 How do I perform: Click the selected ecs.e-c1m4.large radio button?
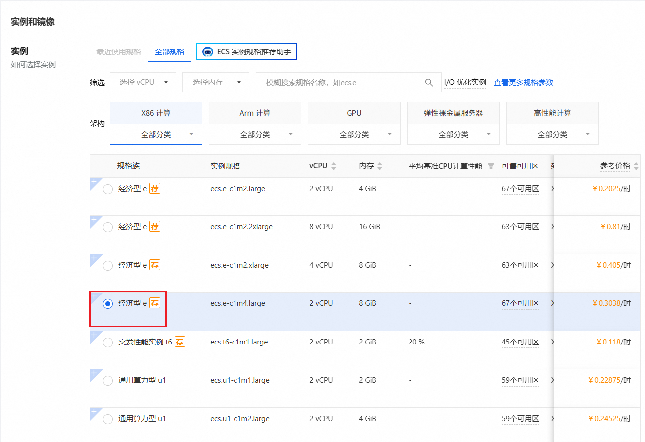click(x=108, y=304)
